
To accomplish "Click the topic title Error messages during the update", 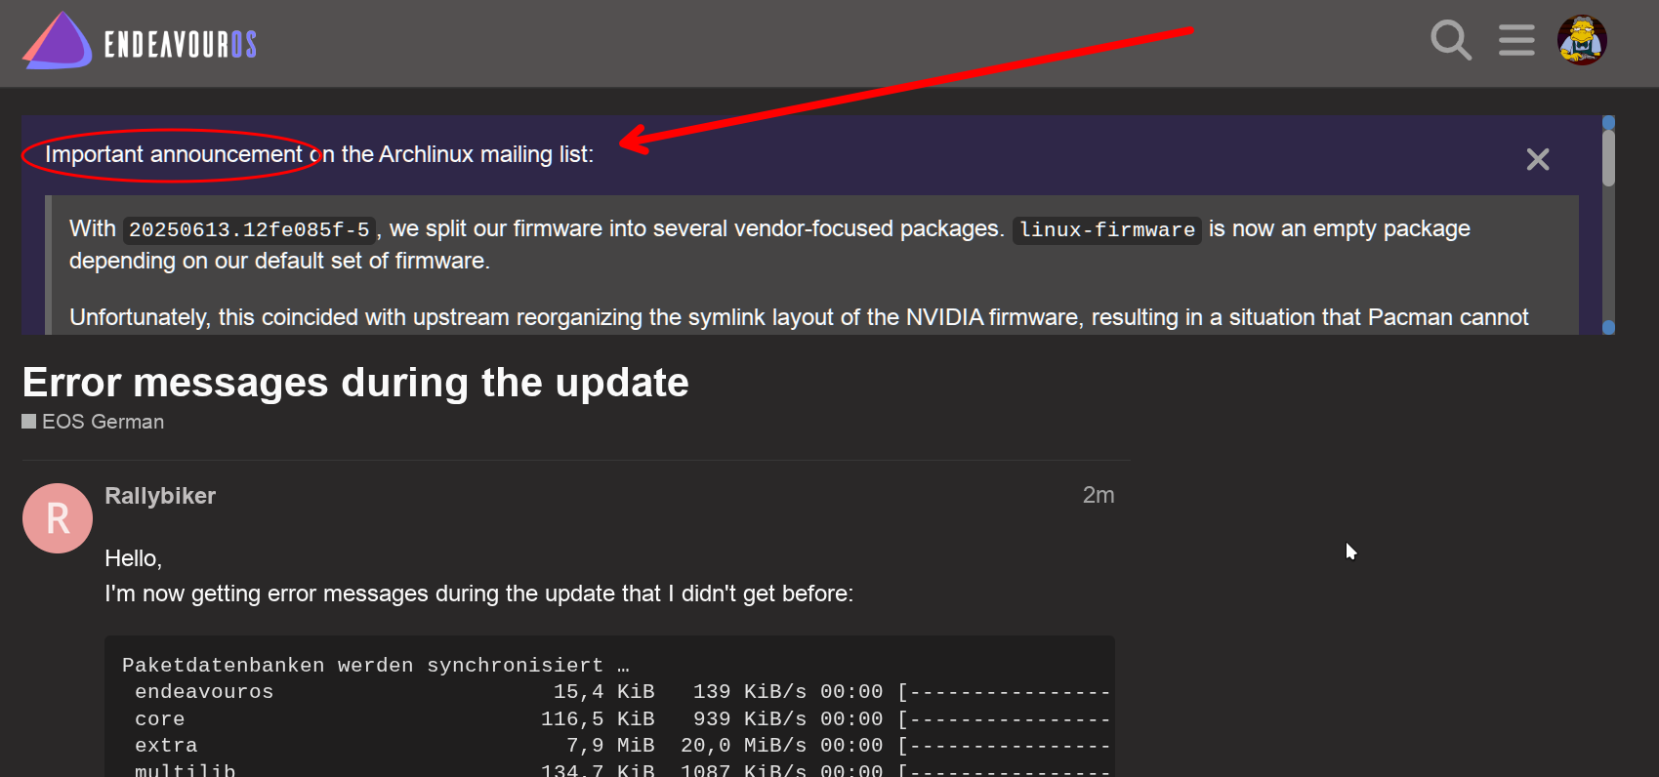I will pyautogui.click(x=355, y=383).
